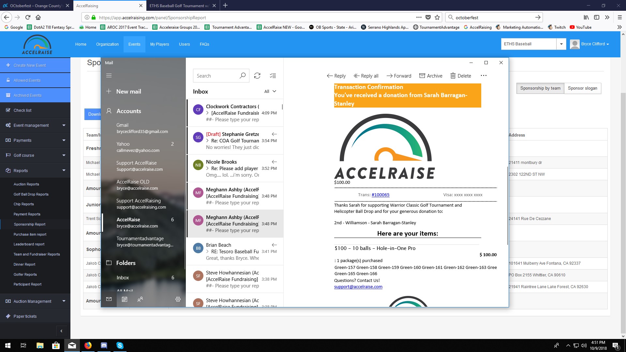Open the Leaderboard report link
The height and width of the screenshot is (352, 626).
(x=29, y=244)
